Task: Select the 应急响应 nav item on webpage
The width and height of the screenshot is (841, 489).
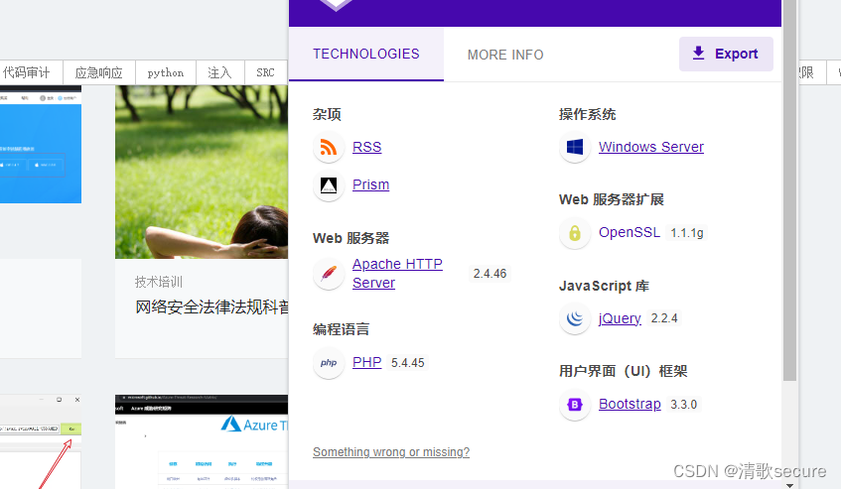Action: pos(98,72)
